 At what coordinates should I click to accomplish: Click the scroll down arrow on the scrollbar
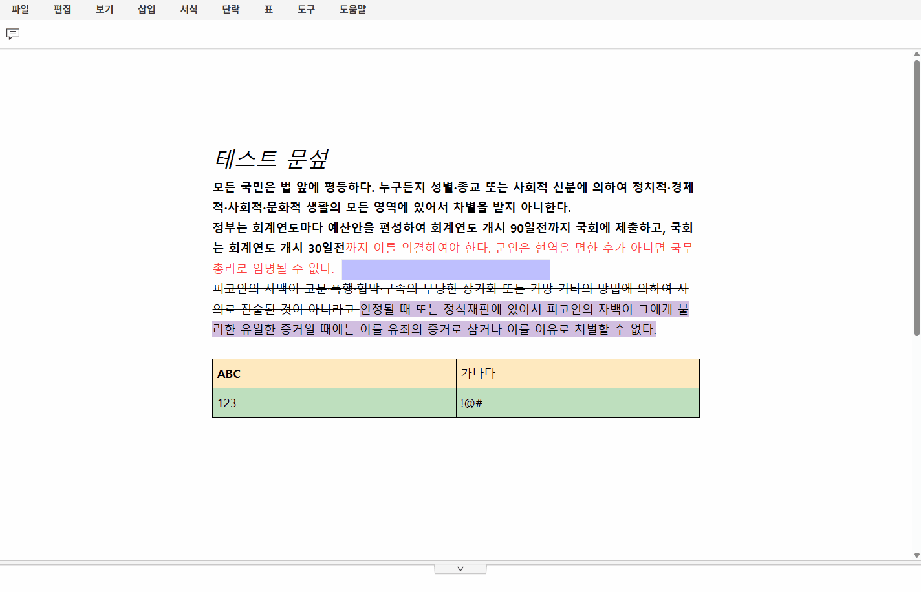click(x=916, y=555)
